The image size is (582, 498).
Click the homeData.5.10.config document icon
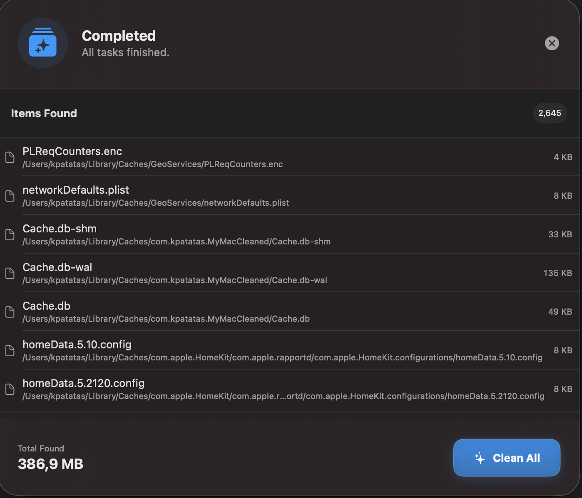click(x=10, y=350)
